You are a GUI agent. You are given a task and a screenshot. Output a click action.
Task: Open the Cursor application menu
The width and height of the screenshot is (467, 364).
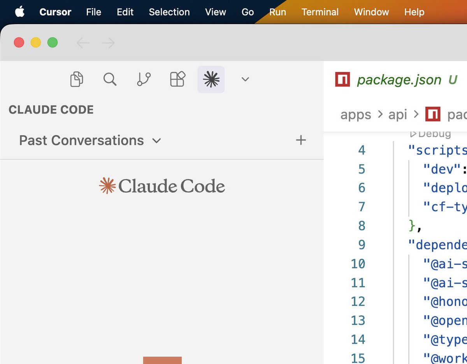pyautogui.click(x=55, y=12)
